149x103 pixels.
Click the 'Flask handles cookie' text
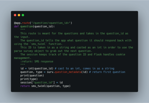110,54
